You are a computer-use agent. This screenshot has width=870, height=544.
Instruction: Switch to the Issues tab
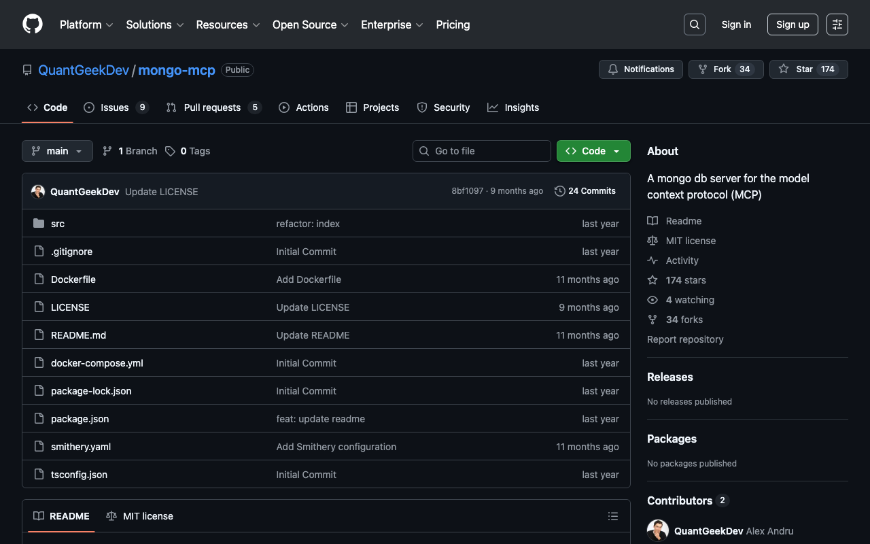point(115,107)
